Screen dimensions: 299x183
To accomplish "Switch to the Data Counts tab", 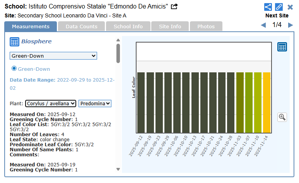I will tap(81, 26).
